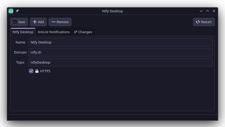225x127 pixels.
Task: Click the Ntfy Desktop window title text
Action: point(112,11)
